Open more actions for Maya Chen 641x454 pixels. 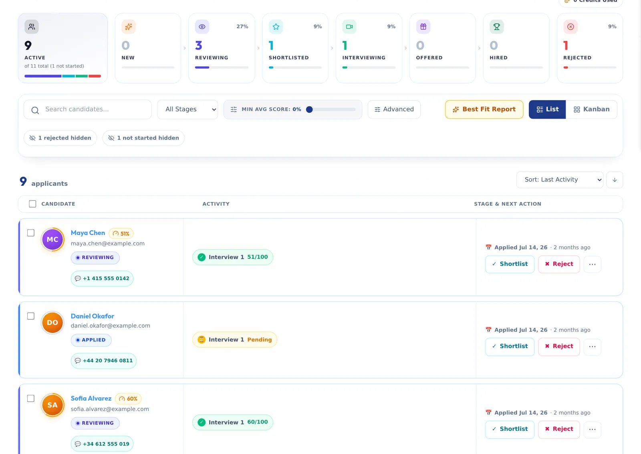point(593,264)
